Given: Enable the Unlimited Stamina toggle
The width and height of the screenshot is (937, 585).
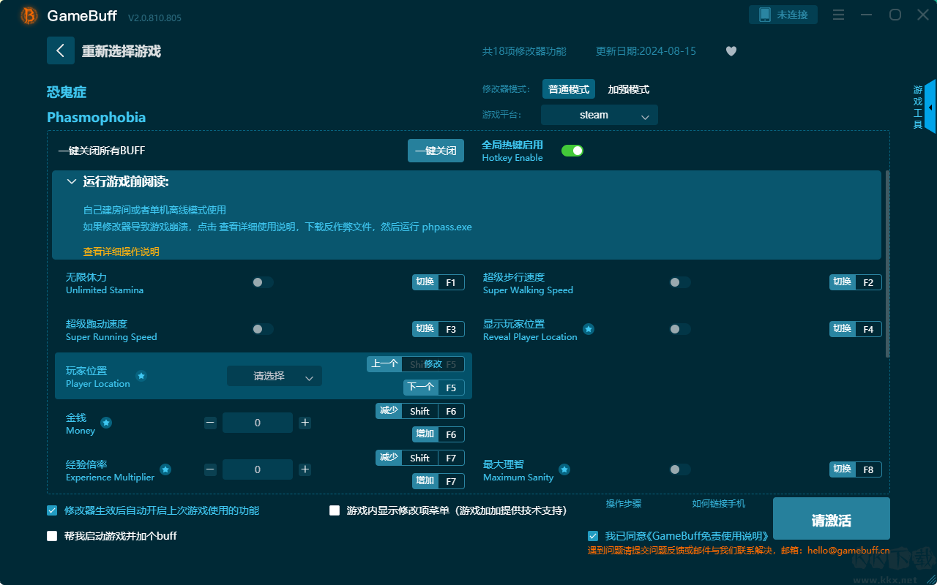Looking at the screenshot, I should click(263, 282).
